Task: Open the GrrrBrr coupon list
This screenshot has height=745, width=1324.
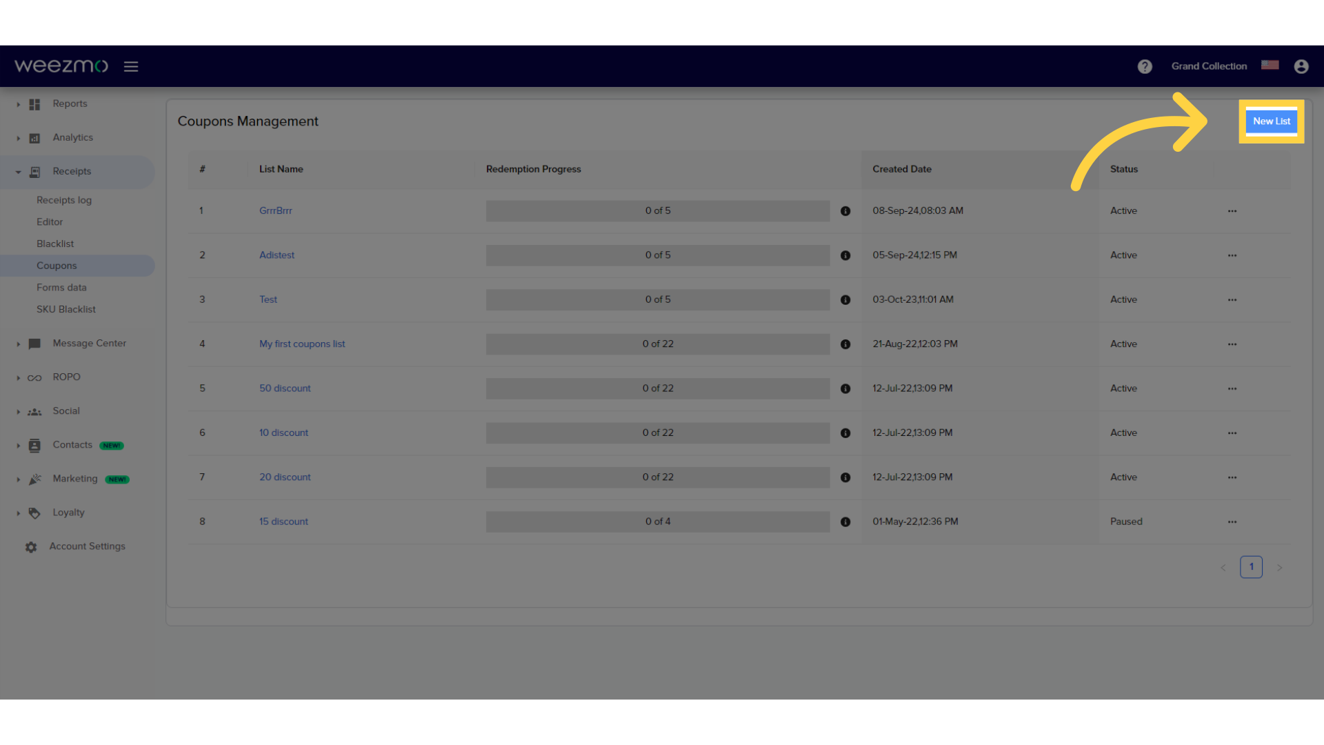Action: [276, 210]
